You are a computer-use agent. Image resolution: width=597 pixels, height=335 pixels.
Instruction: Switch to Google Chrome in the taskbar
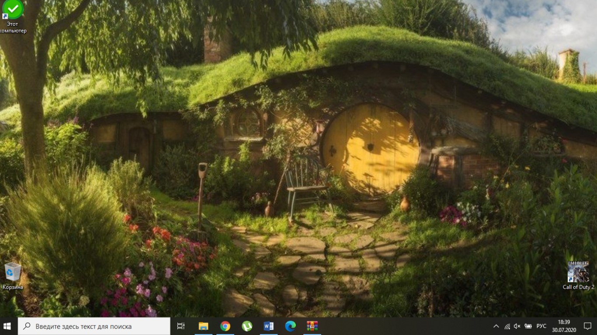point(225,326)
